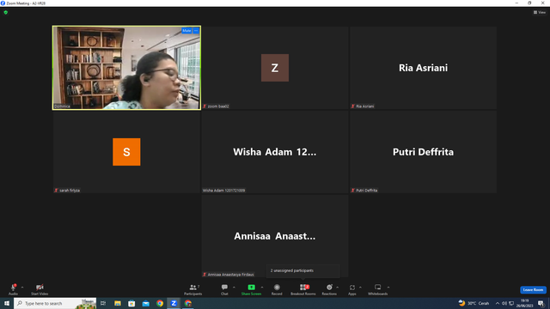Image resolution: width=550 pixels, height=309 pixels.
Task: Expand share screen options arrow
Action: [x=262, y=288]
